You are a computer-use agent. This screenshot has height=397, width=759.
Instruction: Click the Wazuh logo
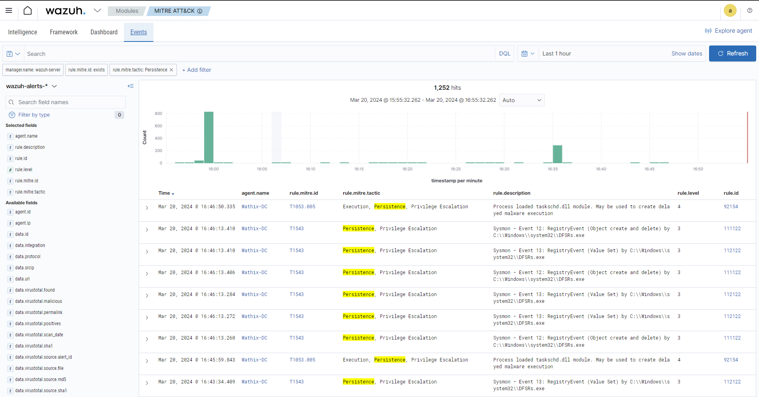[x=66, y=11]
